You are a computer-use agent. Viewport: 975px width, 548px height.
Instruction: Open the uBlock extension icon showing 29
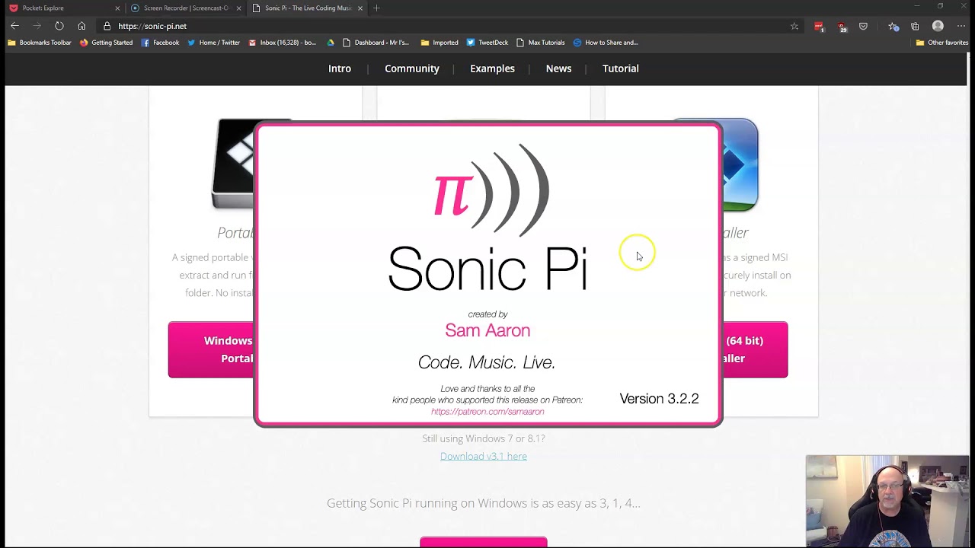pos(842,26)
